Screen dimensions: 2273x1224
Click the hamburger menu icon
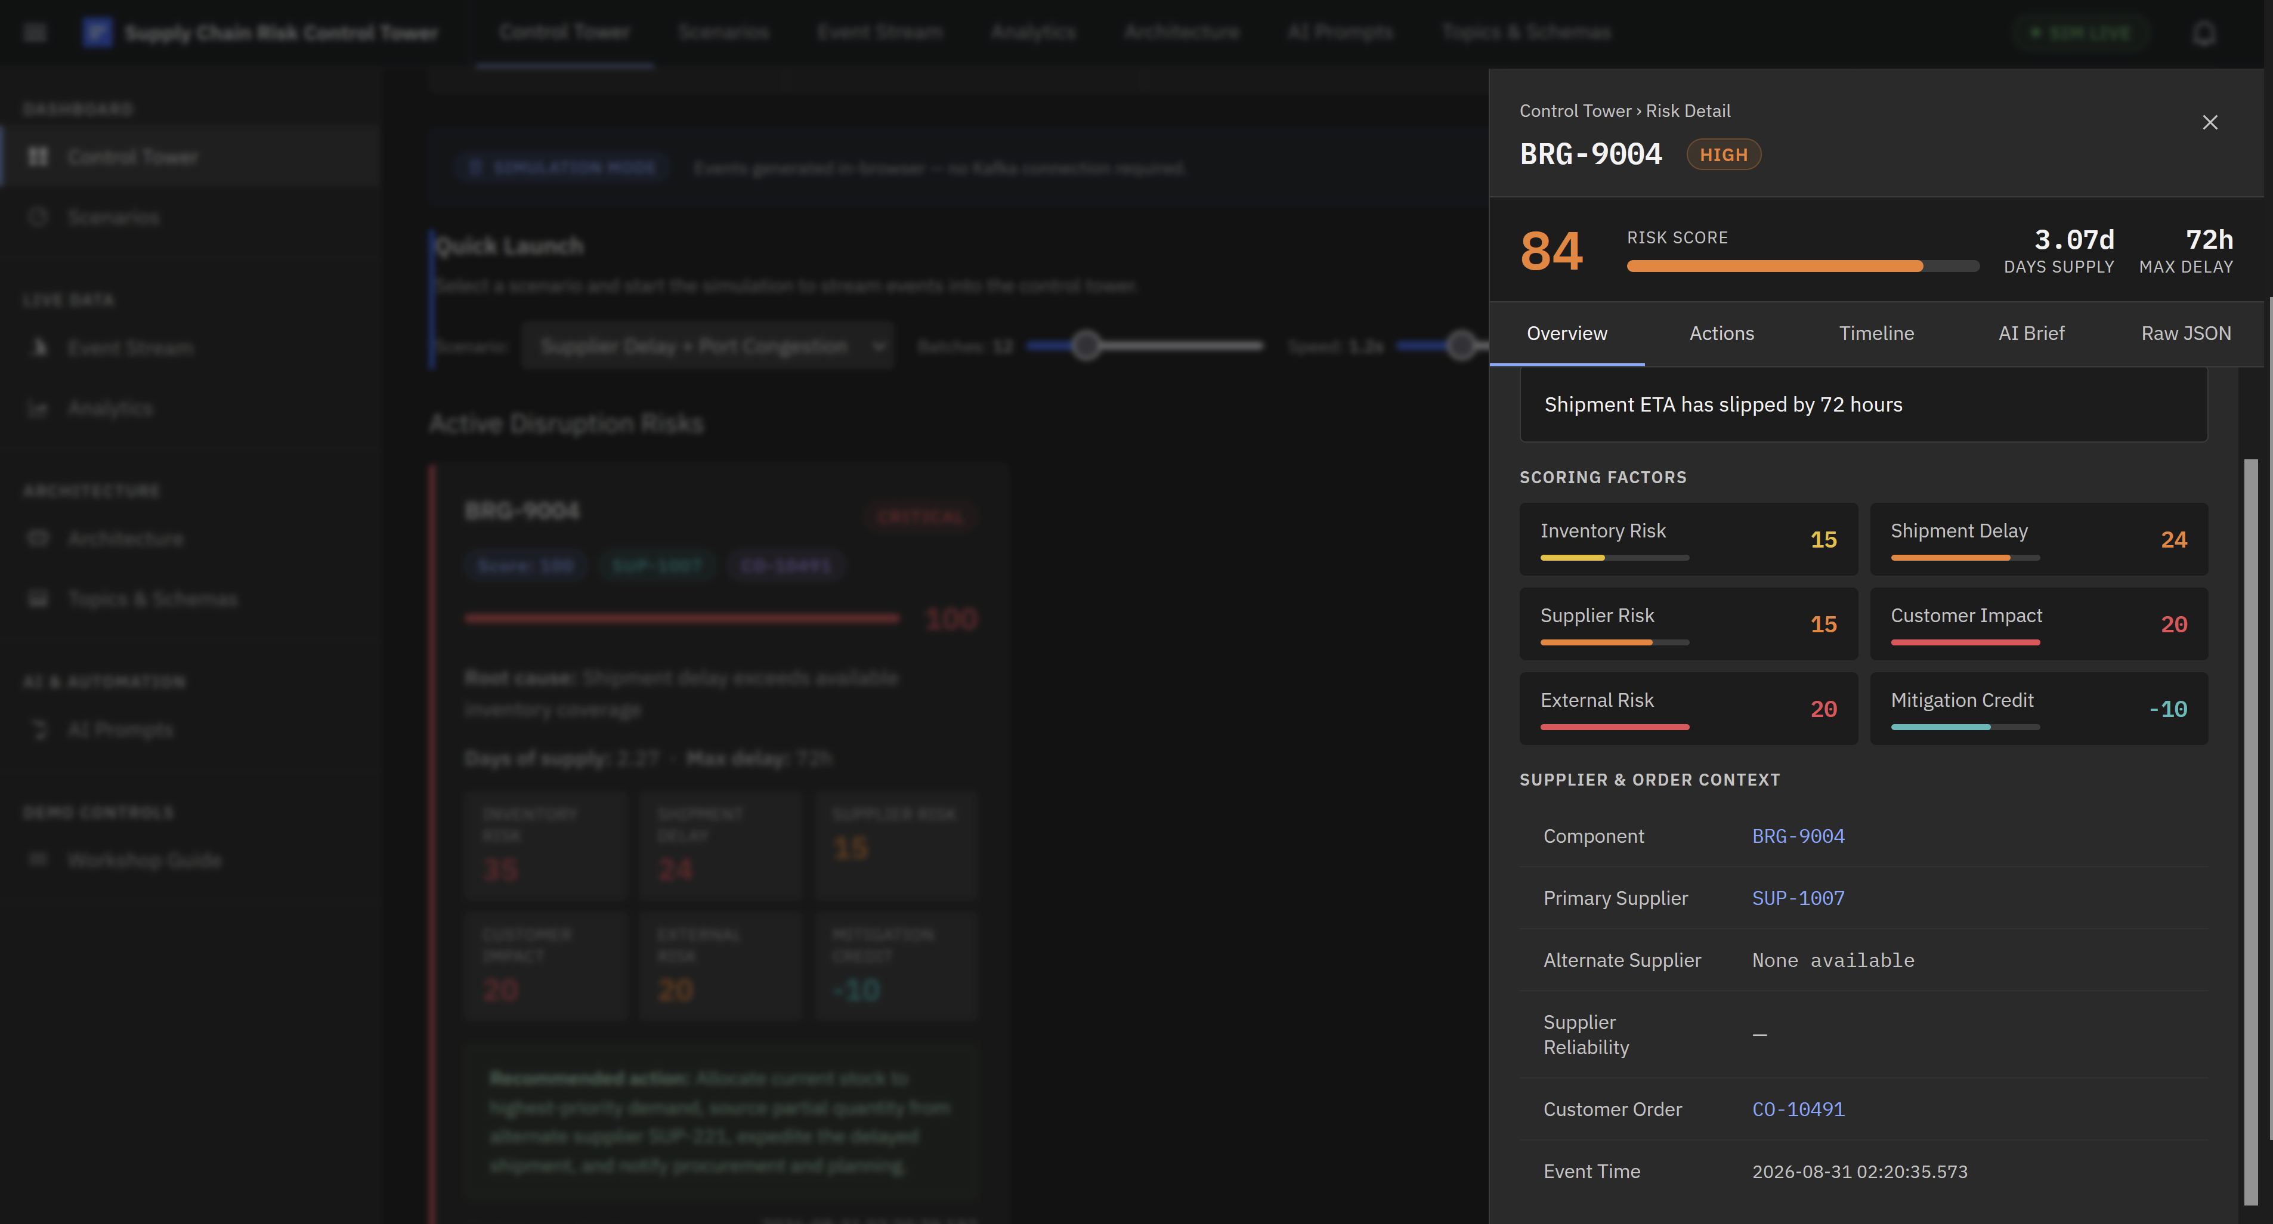tap(35, 33)
